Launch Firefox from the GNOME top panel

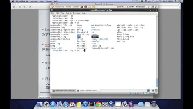coord(86,7)
